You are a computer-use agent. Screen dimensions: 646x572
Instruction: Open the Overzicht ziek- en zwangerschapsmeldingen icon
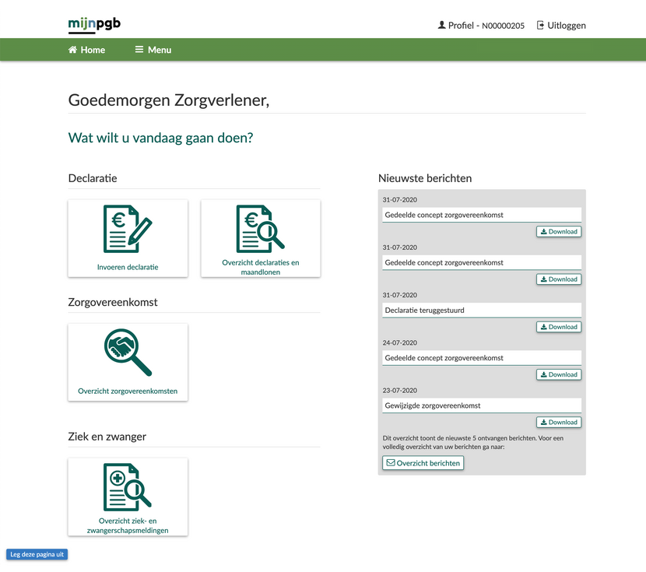click(x=128, y=486)
